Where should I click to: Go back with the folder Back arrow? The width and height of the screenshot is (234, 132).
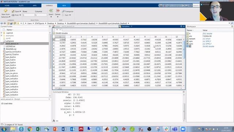pyautogui.click(x=1, y=23)
